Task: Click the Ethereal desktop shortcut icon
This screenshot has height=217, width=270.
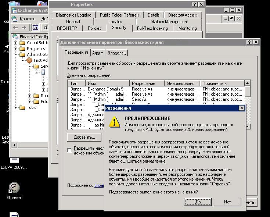Action: coord(14,188)
